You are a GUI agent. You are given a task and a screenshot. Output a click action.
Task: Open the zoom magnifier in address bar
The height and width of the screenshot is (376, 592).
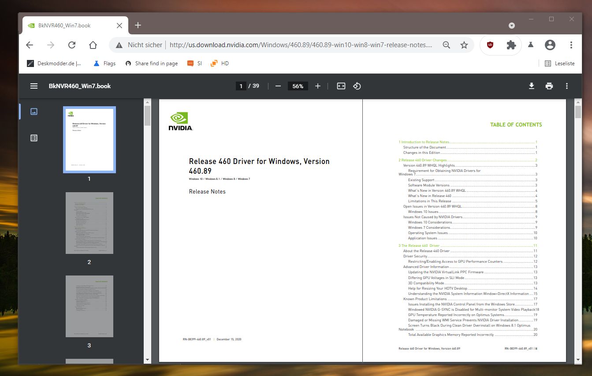tap(447, 45)
